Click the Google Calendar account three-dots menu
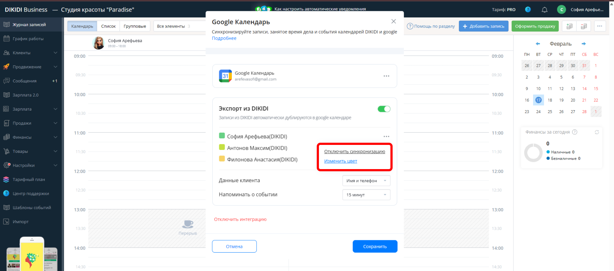614x271 pixels. click(x=386, y=76)
